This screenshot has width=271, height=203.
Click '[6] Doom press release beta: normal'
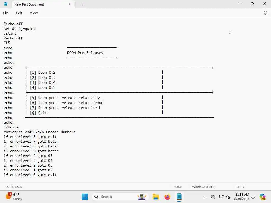click(67, 103)
